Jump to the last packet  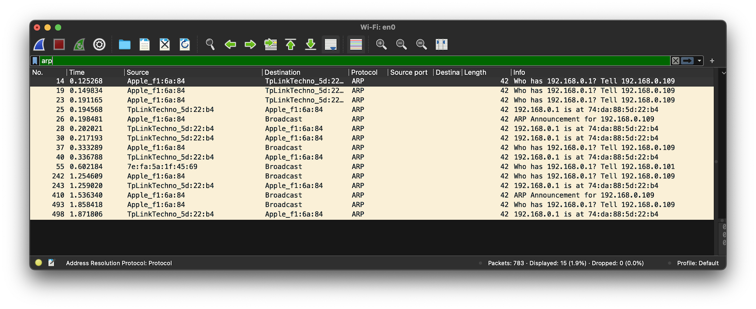(311, 45)
